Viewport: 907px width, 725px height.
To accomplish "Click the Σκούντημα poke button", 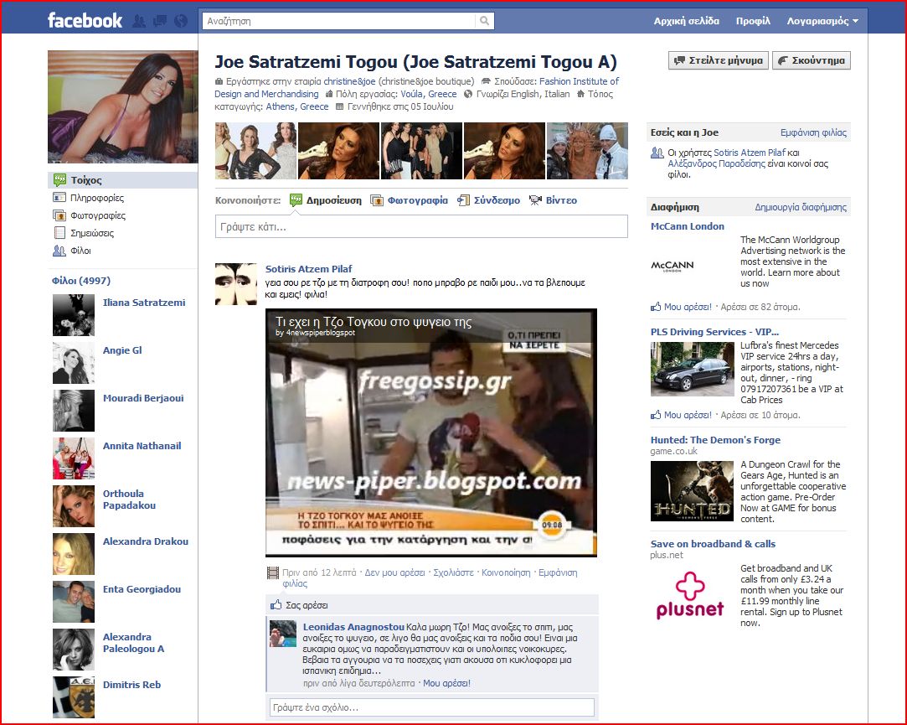I will coord(812,60).
